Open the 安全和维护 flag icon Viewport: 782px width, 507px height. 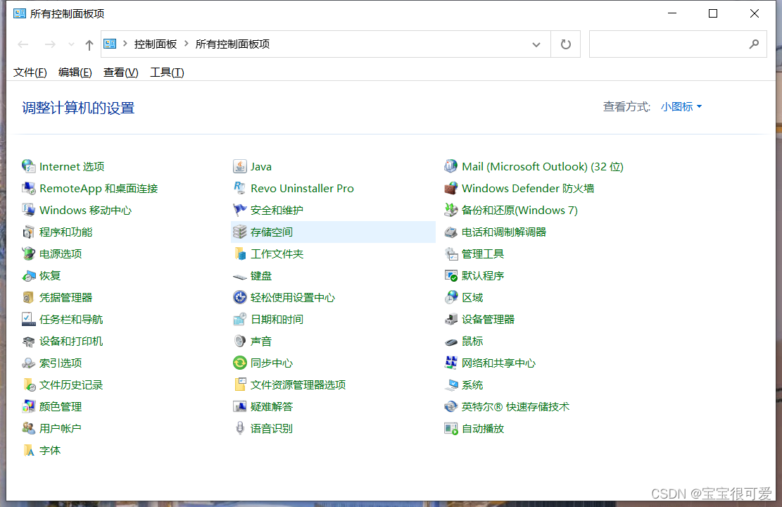[240, 210]
